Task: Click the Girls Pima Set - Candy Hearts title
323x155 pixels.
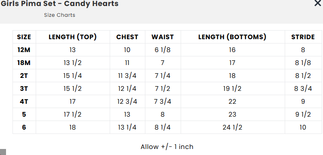Action: coord(59,3)
